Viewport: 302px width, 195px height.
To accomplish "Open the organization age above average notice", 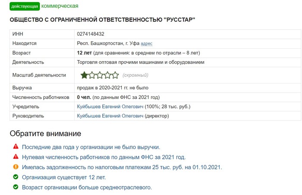I will (87, 187).
